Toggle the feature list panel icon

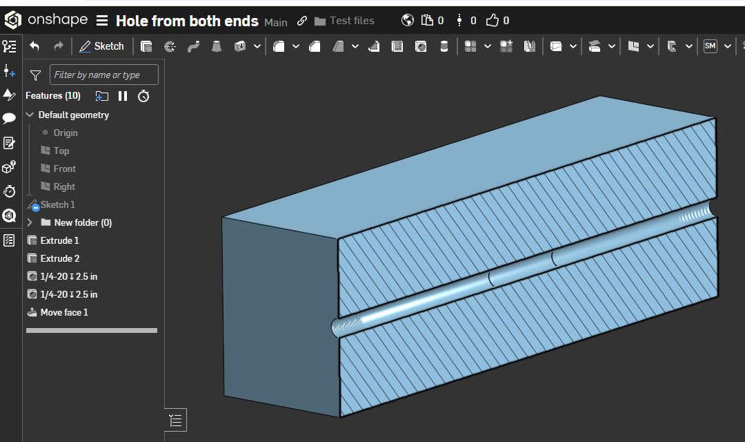(9, 46)
